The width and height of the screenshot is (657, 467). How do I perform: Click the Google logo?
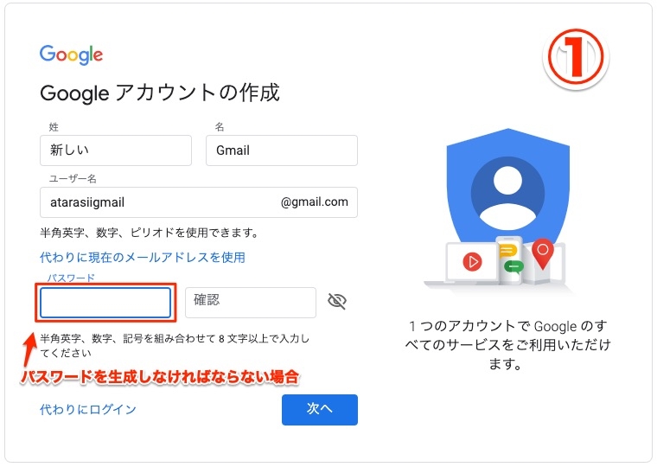[x=71, y=54]
